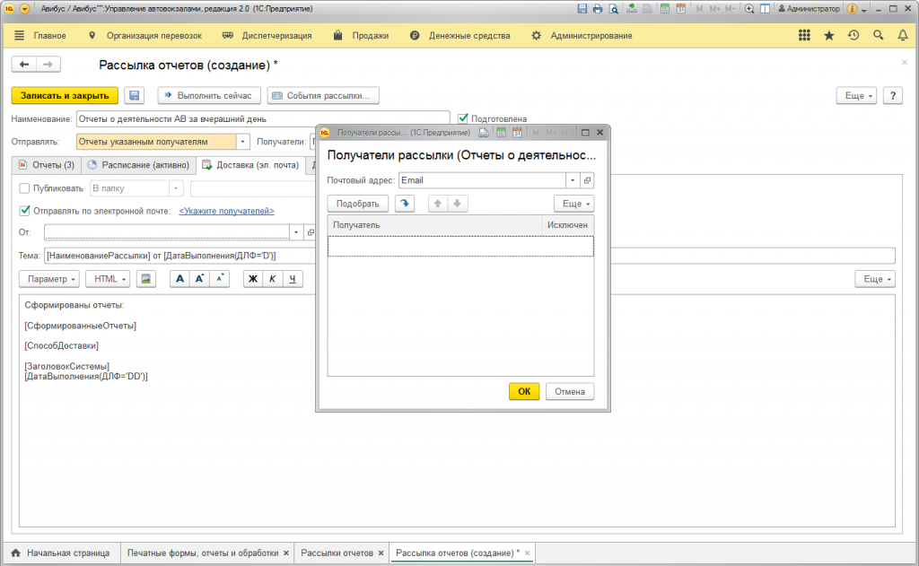This screenshot has height=566, width=919.
Task: Click the Укажите получателей link
Action: click(226, 211)
